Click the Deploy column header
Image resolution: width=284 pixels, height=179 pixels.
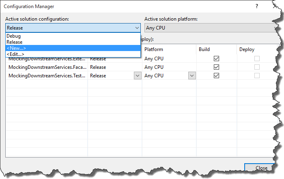point(257,49)
